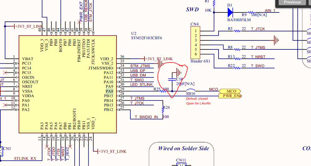Click the ground symbol above C10
The width and height of the screenshot is (311, 166).
[179, 72]
